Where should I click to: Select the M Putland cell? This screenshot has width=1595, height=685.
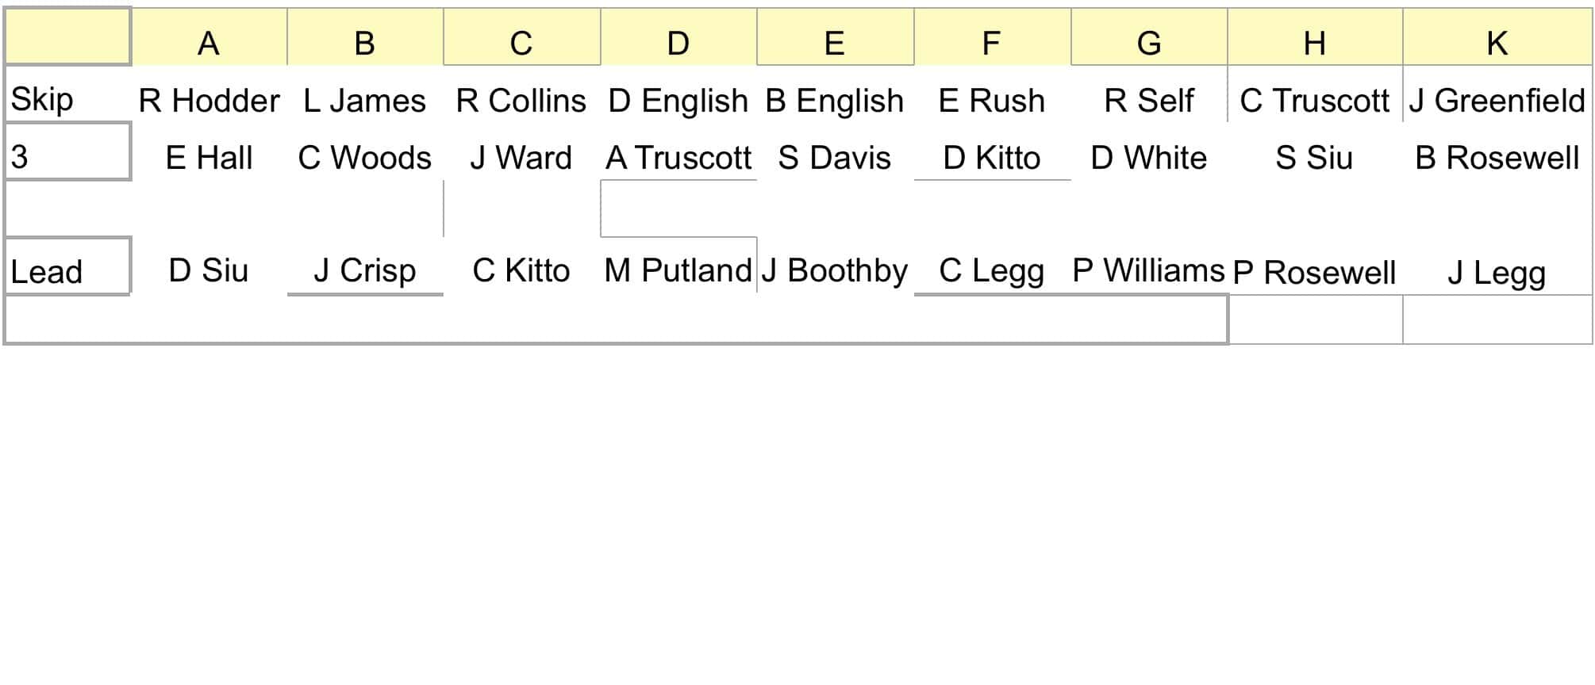(678, 270)
